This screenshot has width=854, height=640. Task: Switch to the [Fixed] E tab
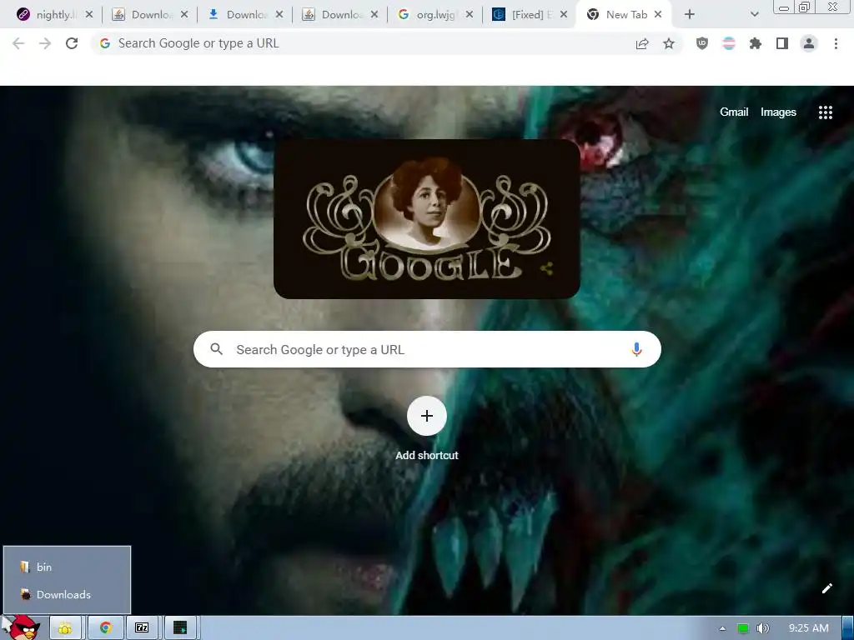tap(530, 15)
